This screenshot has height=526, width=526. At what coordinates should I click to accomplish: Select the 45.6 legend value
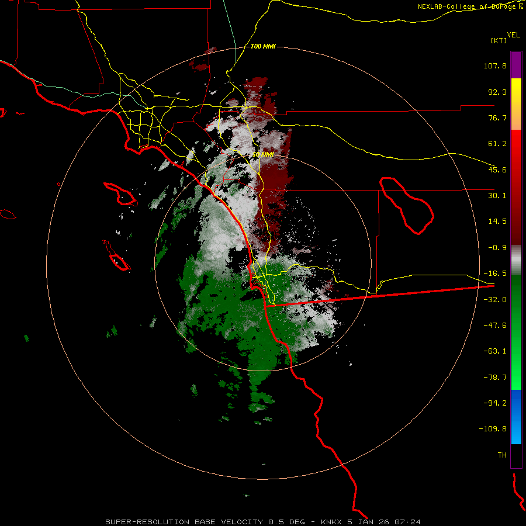[497, 169]
